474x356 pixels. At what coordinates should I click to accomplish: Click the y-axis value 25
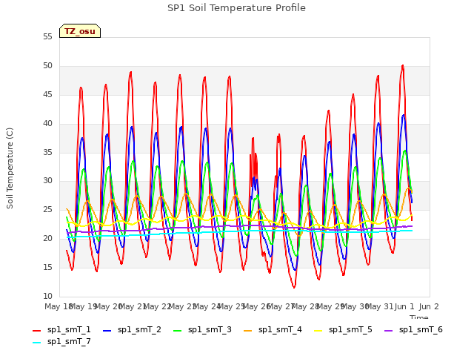pyautogui.click(x=47, y=209)
